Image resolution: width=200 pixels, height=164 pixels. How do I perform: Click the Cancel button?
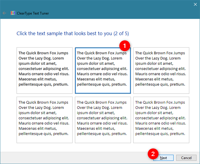point(186,158)
